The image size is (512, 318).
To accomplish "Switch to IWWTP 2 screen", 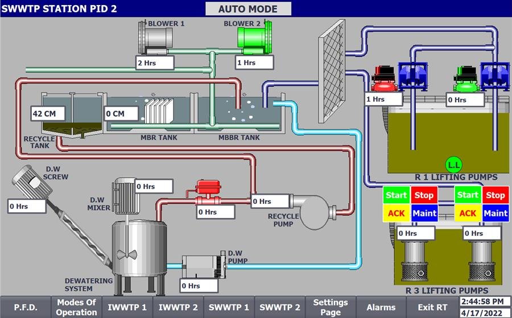I will [x=178, y=307].
